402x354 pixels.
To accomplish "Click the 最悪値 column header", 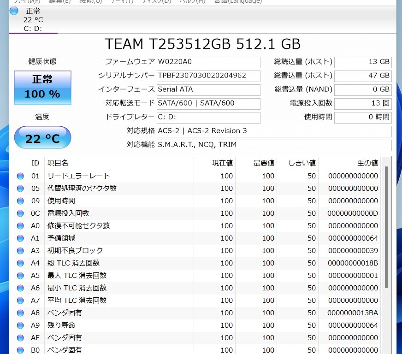I will (x=256, y=163).
